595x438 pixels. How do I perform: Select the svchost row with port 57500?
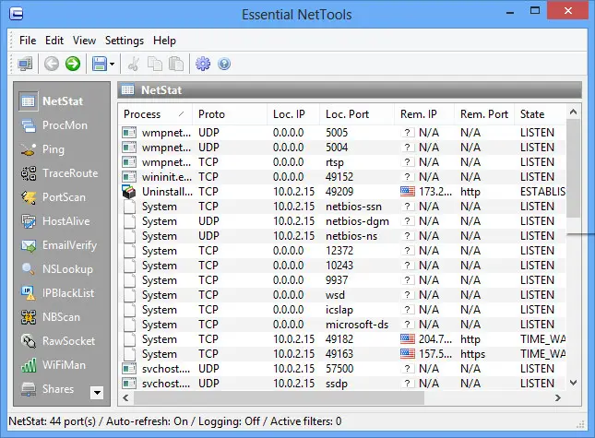[x=342, y=369]
